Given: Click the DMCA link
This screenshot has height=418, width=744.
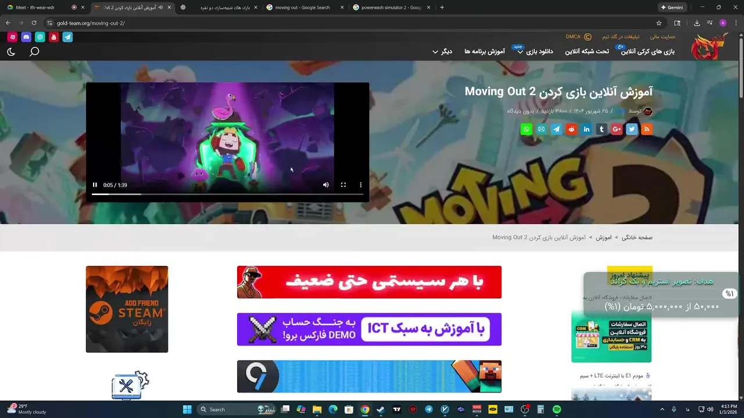Looking at the screenshot, I should [x=578, y=37].
